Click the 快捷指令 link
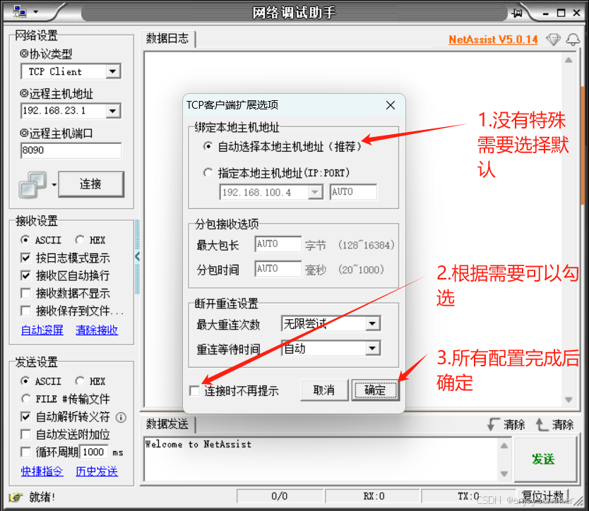This screenshot has width=589, height=511. (42, 471)
